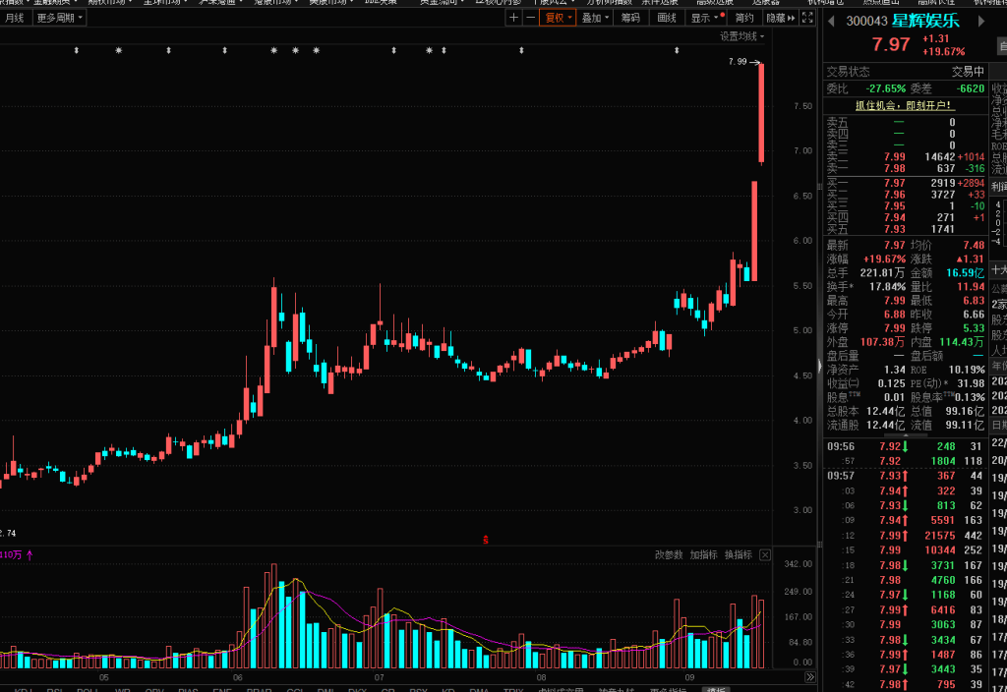The width and height of the screenshot is (1007, 692).
Task: Toggle fullscreen chart view icon
Action: [x=808, y=18]
